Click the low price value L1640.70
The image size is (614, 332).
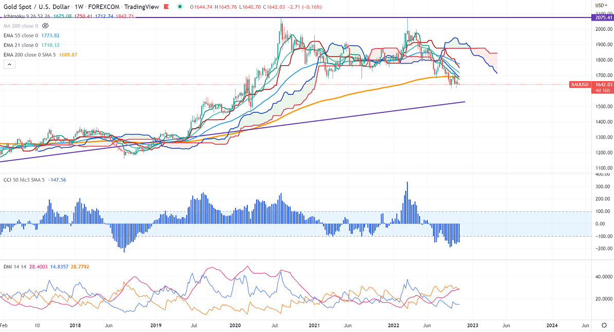(x=249, y=7)
